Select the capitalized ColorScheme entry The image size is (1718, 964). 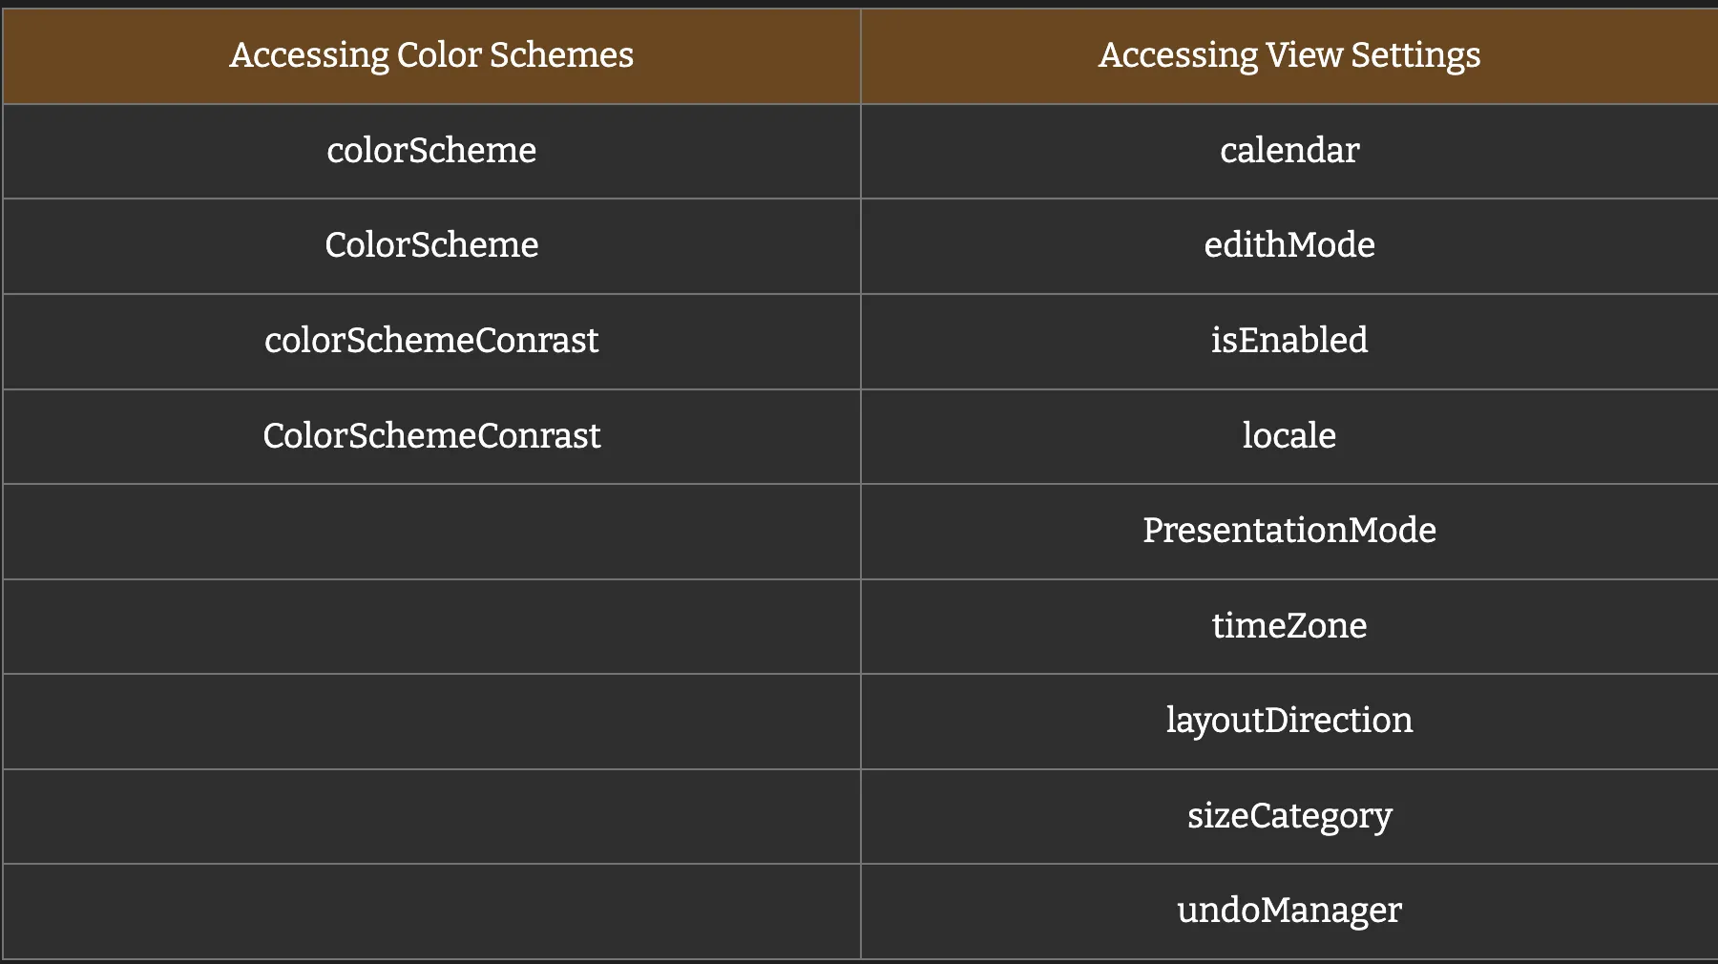[431, 245]
